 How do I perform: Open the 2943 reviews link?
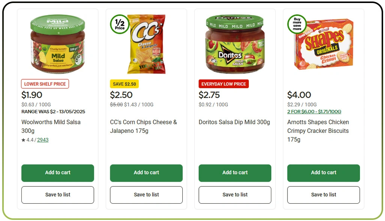tap(42, 140)
